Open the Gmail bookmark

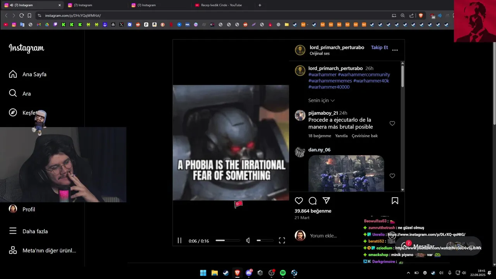pos(39,24)
